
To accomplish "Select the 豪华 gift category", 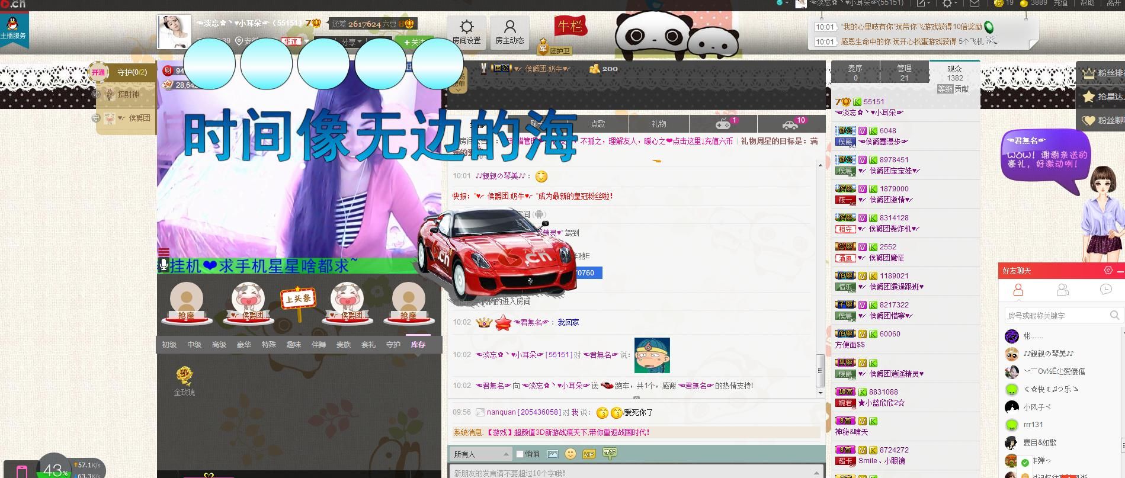I will (244, 344).
